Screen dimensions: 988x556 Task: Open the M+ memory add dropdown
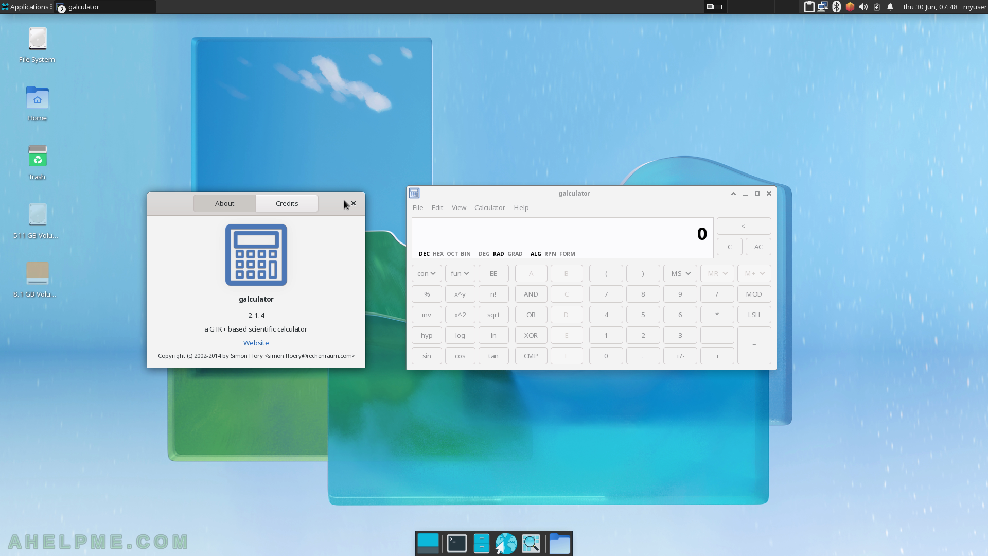(754, 273)
